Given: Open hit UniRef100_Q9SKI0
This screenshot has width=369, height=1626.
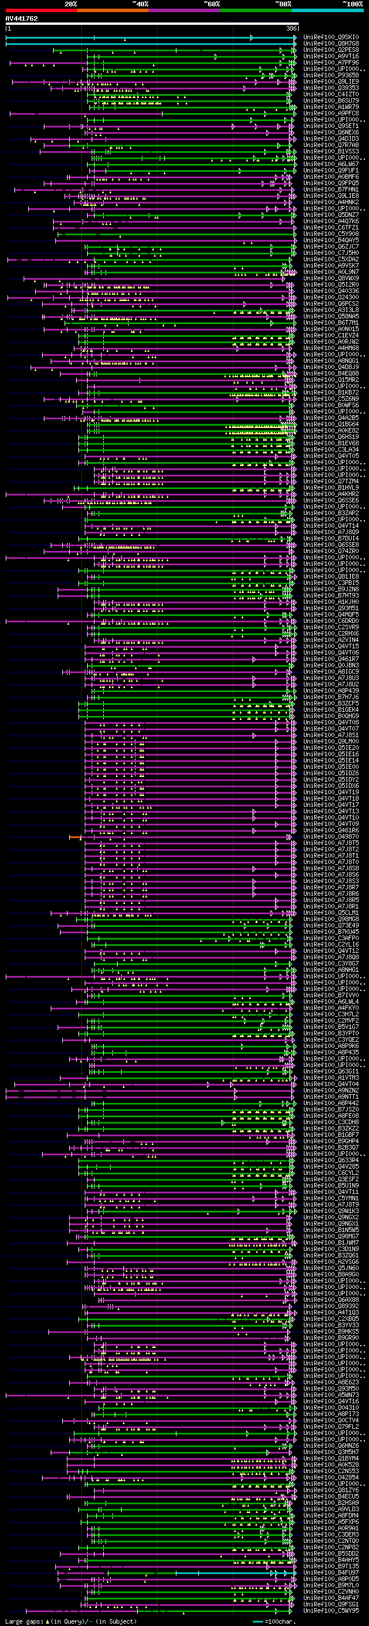Looking at the screenshot, I should 331,37.
